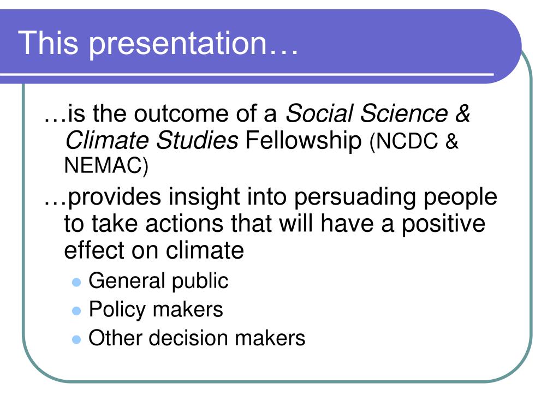Screen dimensions: 559x419
Task: Click the bullet dot beside 'Policy makers'
Action: tap(76, 311)
